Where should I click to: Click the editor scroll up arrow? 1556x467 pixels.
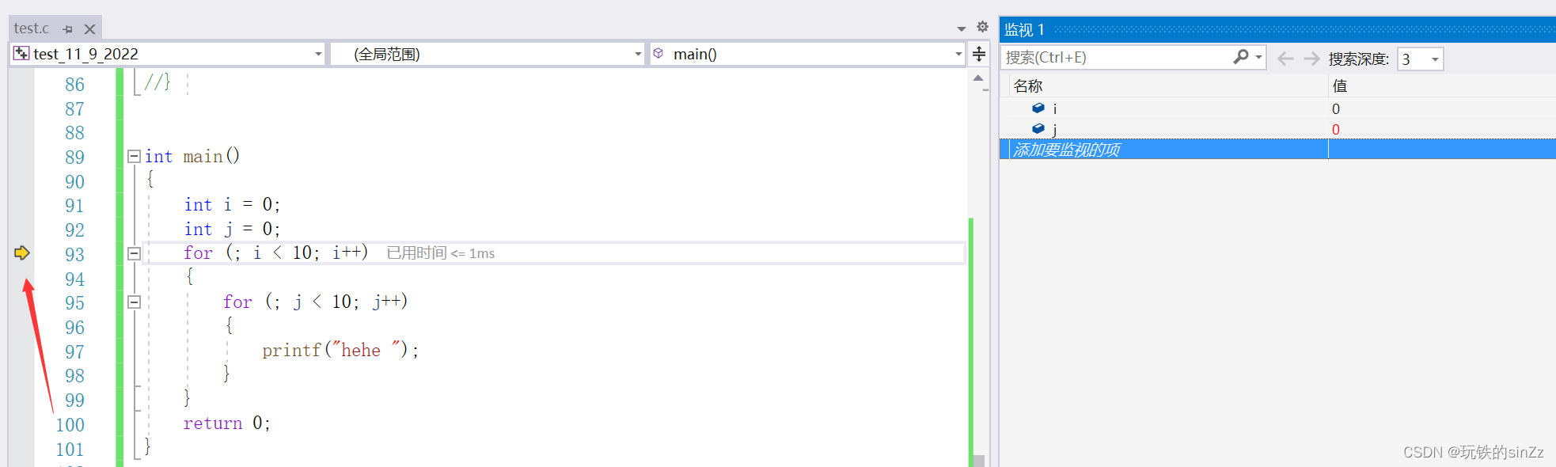point(978,78)
